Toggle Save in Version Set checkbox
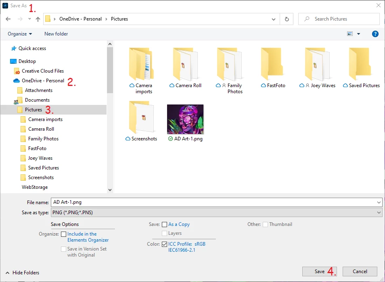This screenshot has height=282, width=385. click(63, 249)
